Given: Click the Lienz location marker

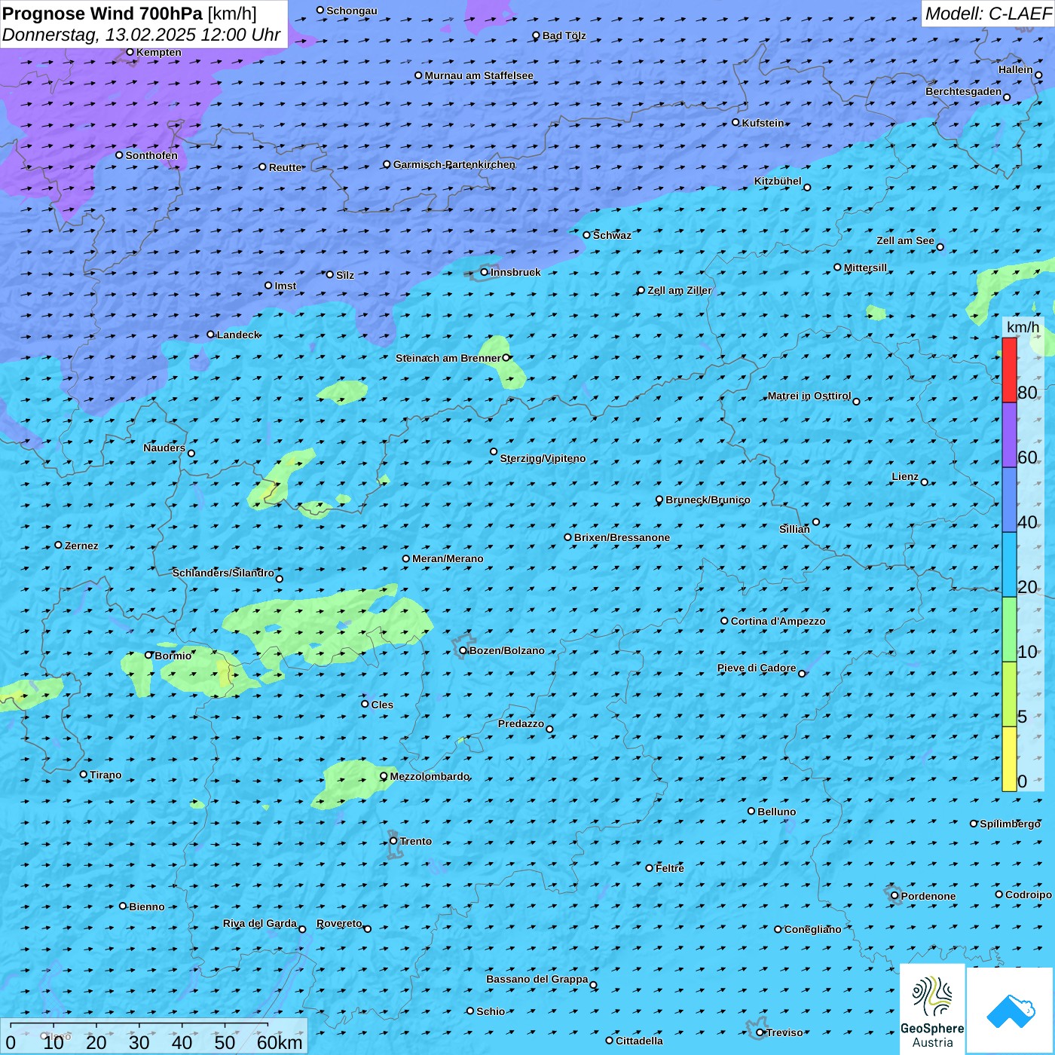Looking at the screenshot, I should coord(925,482).
